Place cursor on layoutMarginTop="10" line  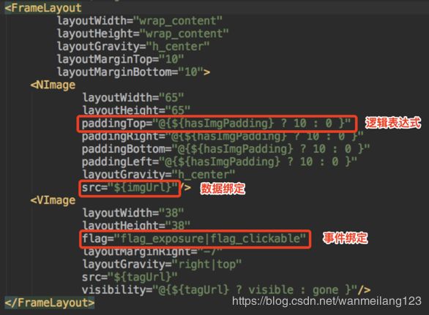pyautogui.click(x=120, y=59)
